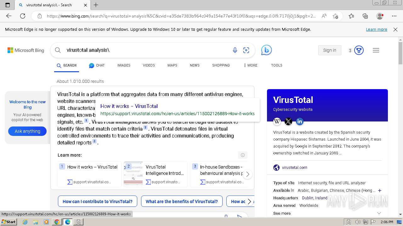This screenshot has width=403, height=226.
Task: Click the Sign in button
Action: (330, 50)
